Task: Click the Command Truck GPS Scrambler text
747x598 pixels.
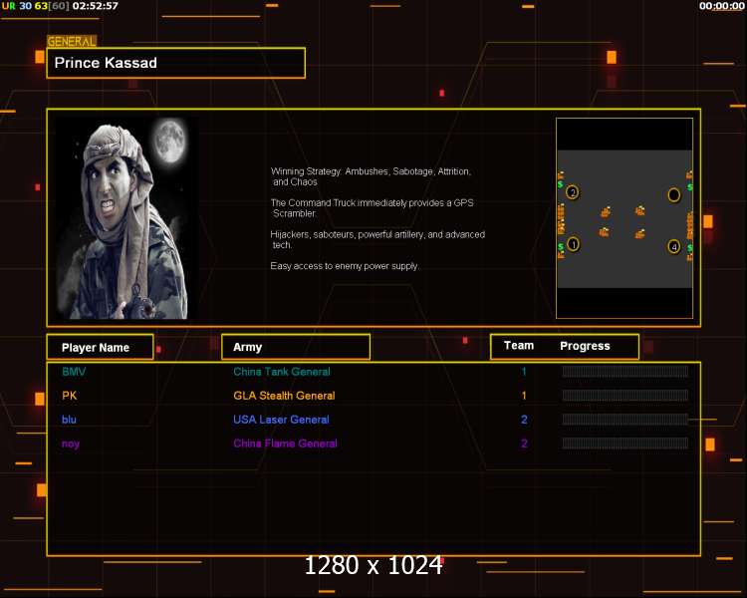Action: pos(373,208)
